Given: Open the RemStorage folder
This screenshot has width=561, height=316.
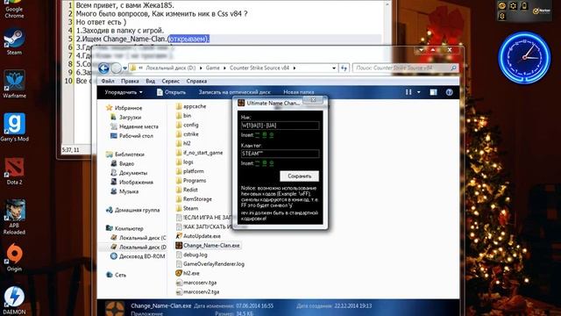Looking at the screenshot, I should [x=194, y=199].
